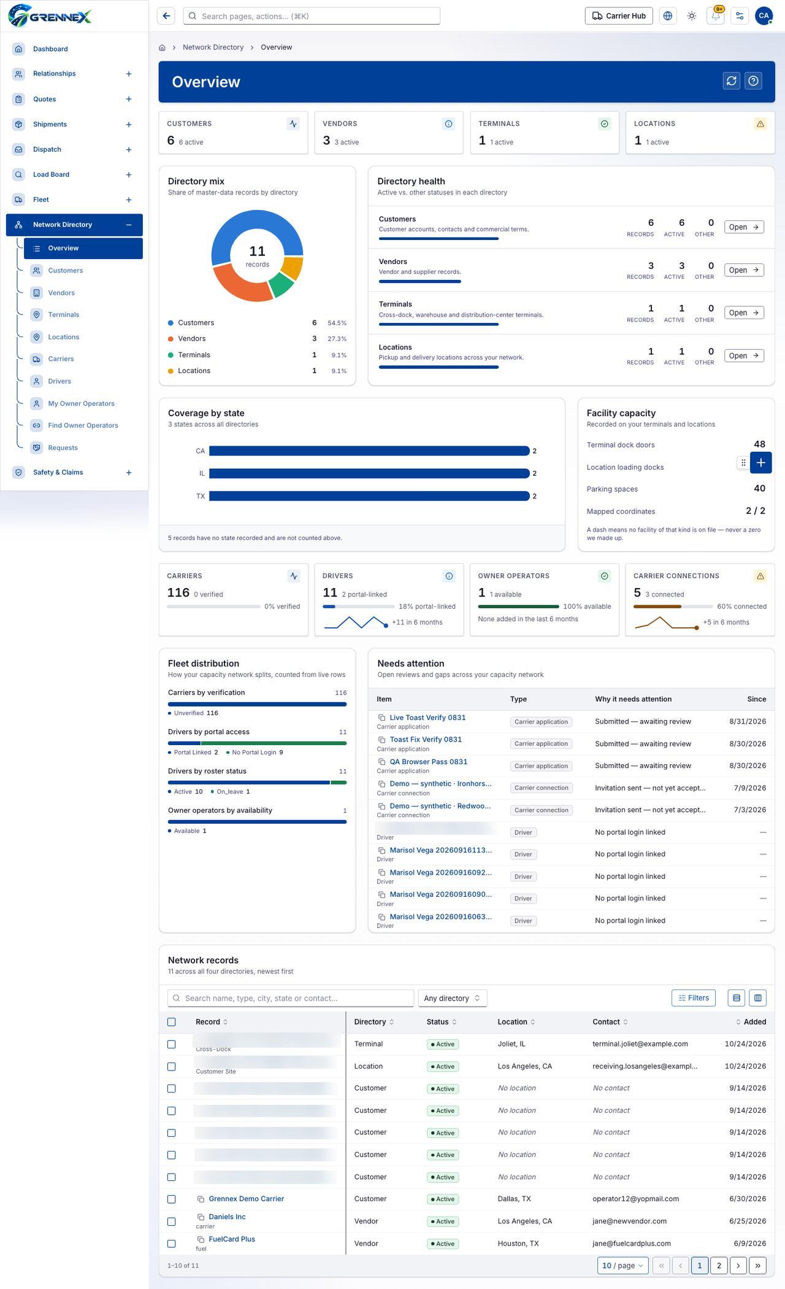785x1289 pixels.
Task: Open the settings sliders icon in top bar
Action: point(740,16)
